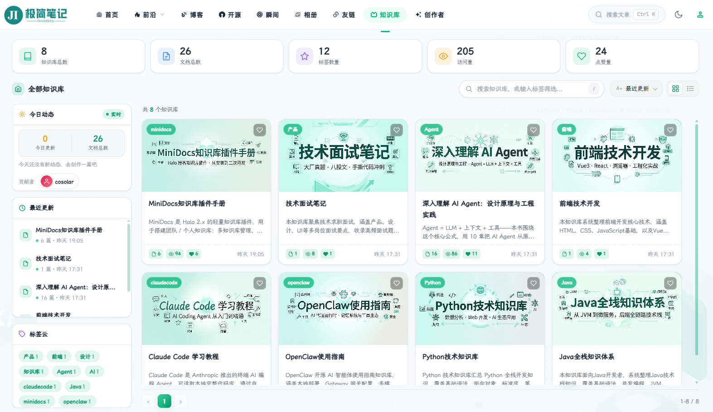Screen dimensions: 713x412
Task: Like the OpenClaw使用指南 card heart
Action: click(397, 283)
